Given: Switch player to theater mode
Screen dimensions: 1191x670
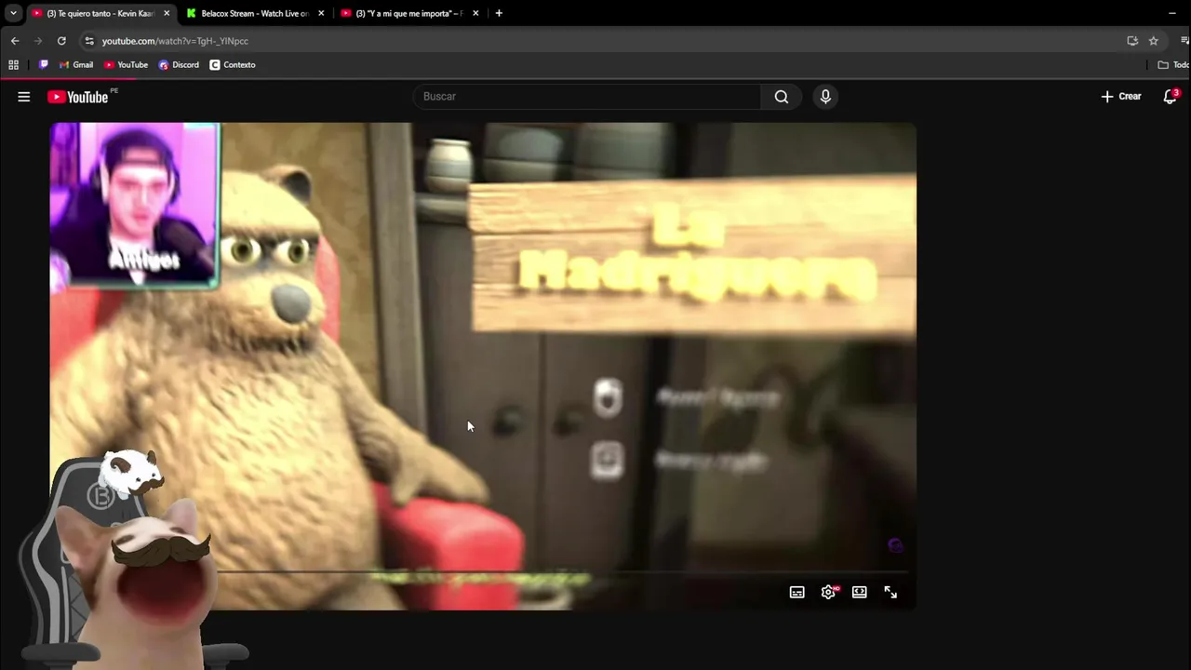Looking at the screenshot, I should (x=860, y=592).
